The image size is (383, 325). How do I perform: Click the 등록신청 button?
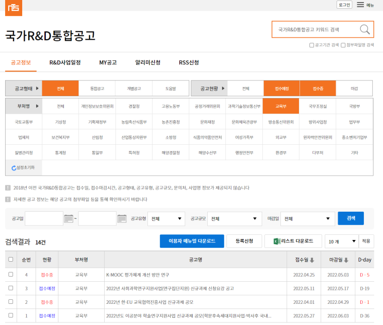244,241
